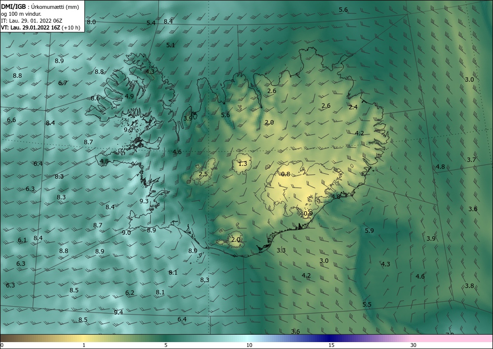Click the color scale label '0'
Screen dimensions: 493x349
pos(2,346)
